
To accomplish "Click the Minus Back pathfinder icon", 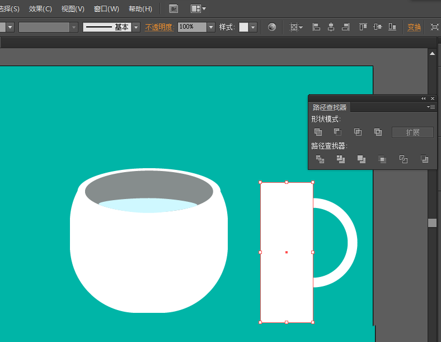I will click(424, 159).
